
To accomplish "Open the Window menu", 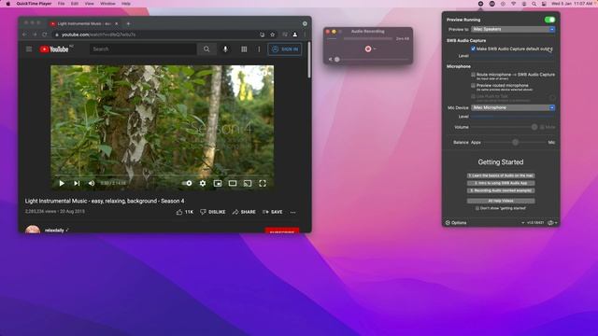I will coord(107,4).
